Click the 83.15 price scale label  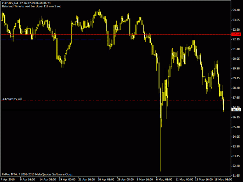(236, 156)
